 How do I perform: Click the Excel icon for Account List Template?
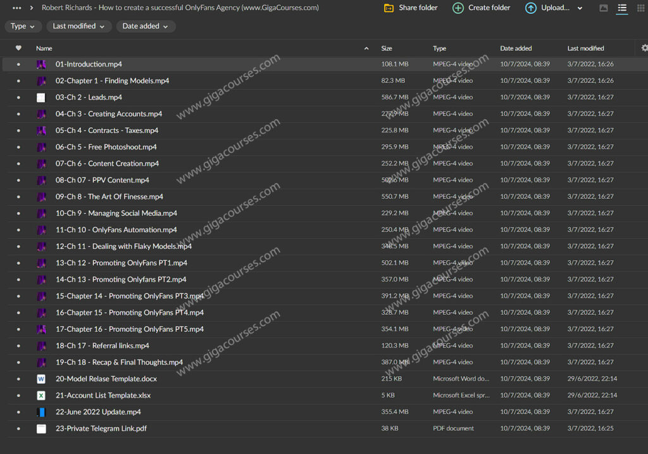tap(41, 395)
